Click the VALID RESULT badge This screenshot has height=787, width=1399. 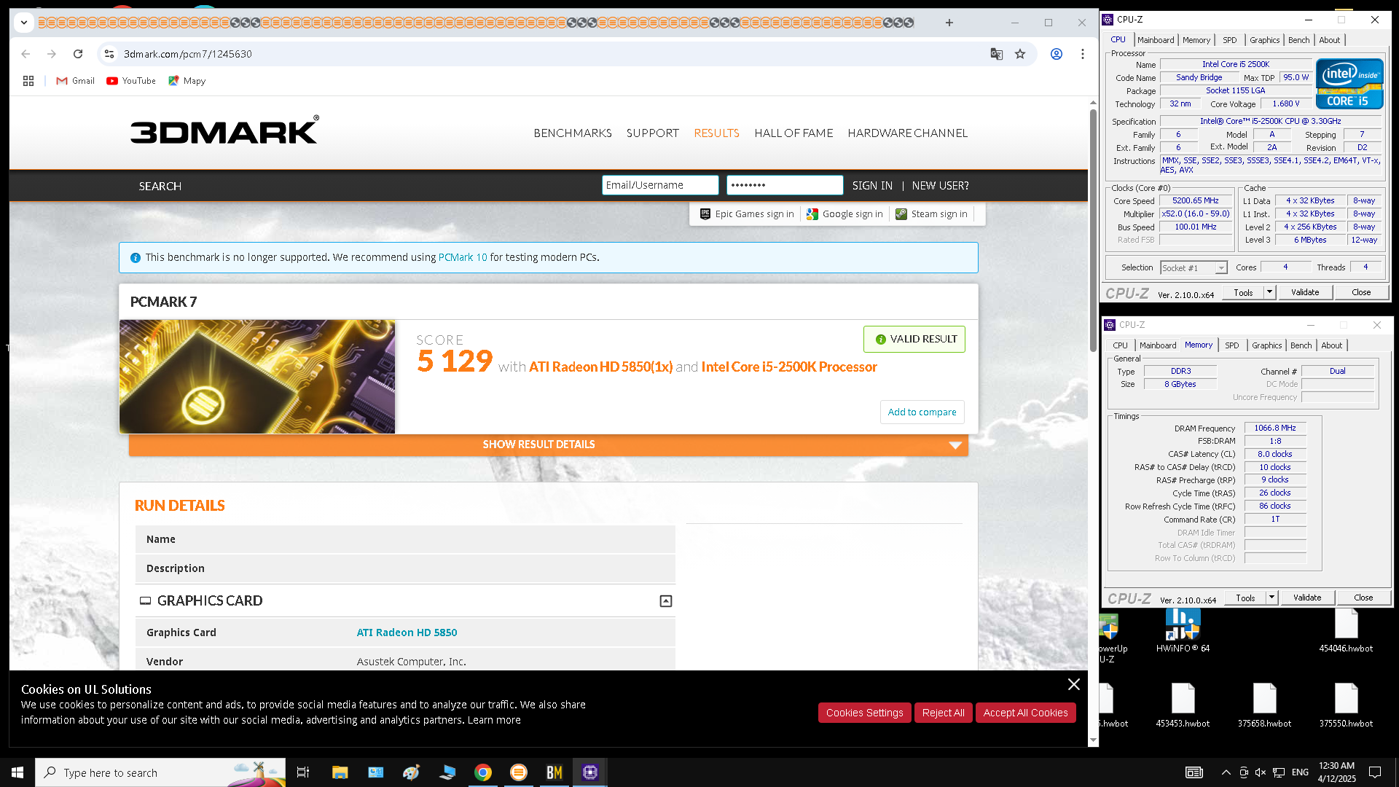[914, 339]
